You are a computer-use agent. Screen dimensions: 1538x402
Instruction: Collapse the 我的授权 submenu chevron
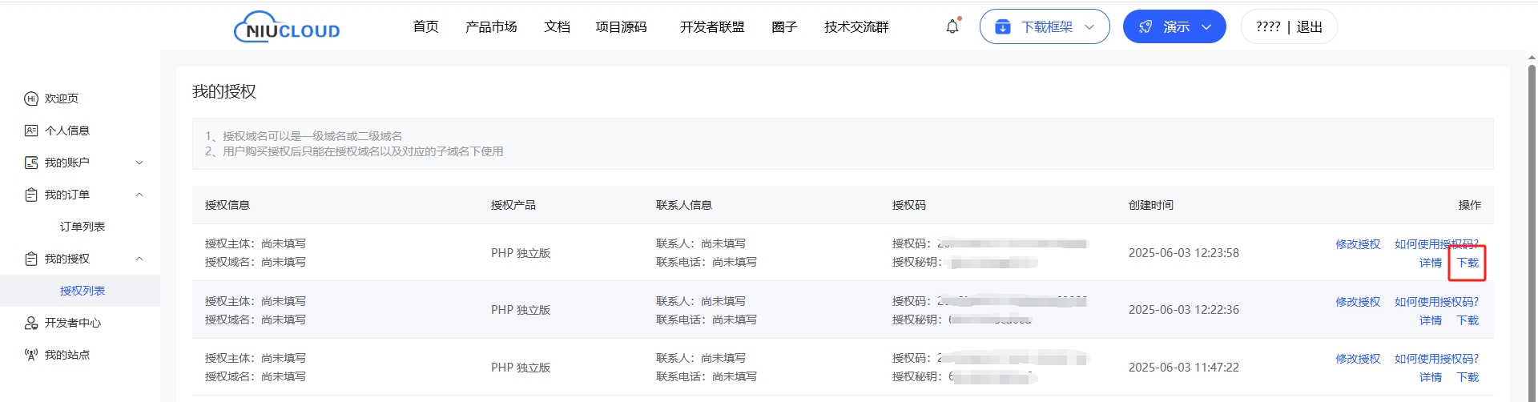(139, 259)
